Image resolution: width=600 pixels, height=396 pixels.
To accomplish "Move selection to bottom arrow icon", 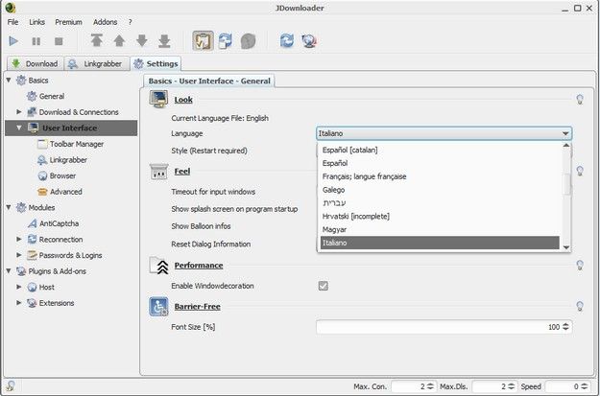I will [x=164, y=40].
